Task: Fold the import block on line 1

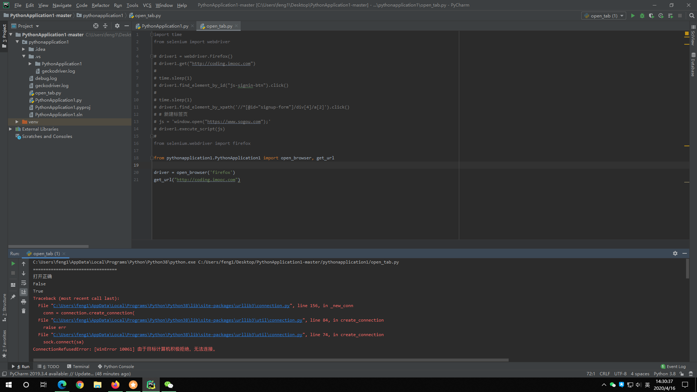Action: click(x=152, y=34)
